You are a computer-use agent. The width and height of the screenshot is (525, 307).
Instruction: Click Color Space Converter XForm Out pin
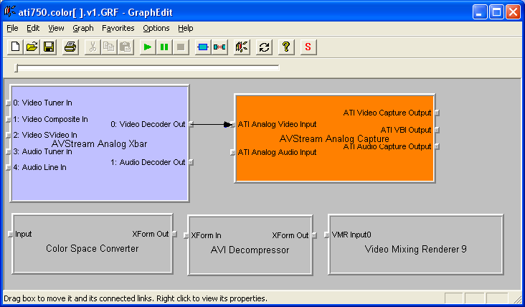click(x=174, y=234)
